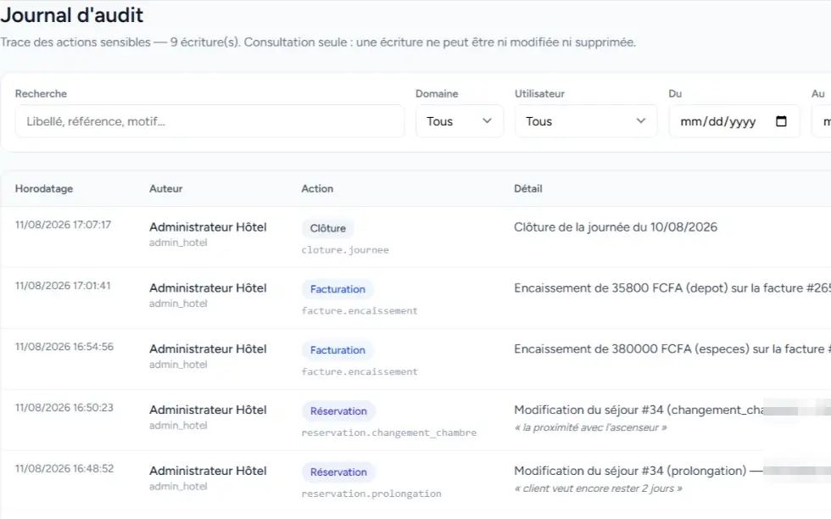Click timestamp 11/08/2026 17:01:41
Image resolution: width=831 pixels, height=519 pixels.
[63, 286]
